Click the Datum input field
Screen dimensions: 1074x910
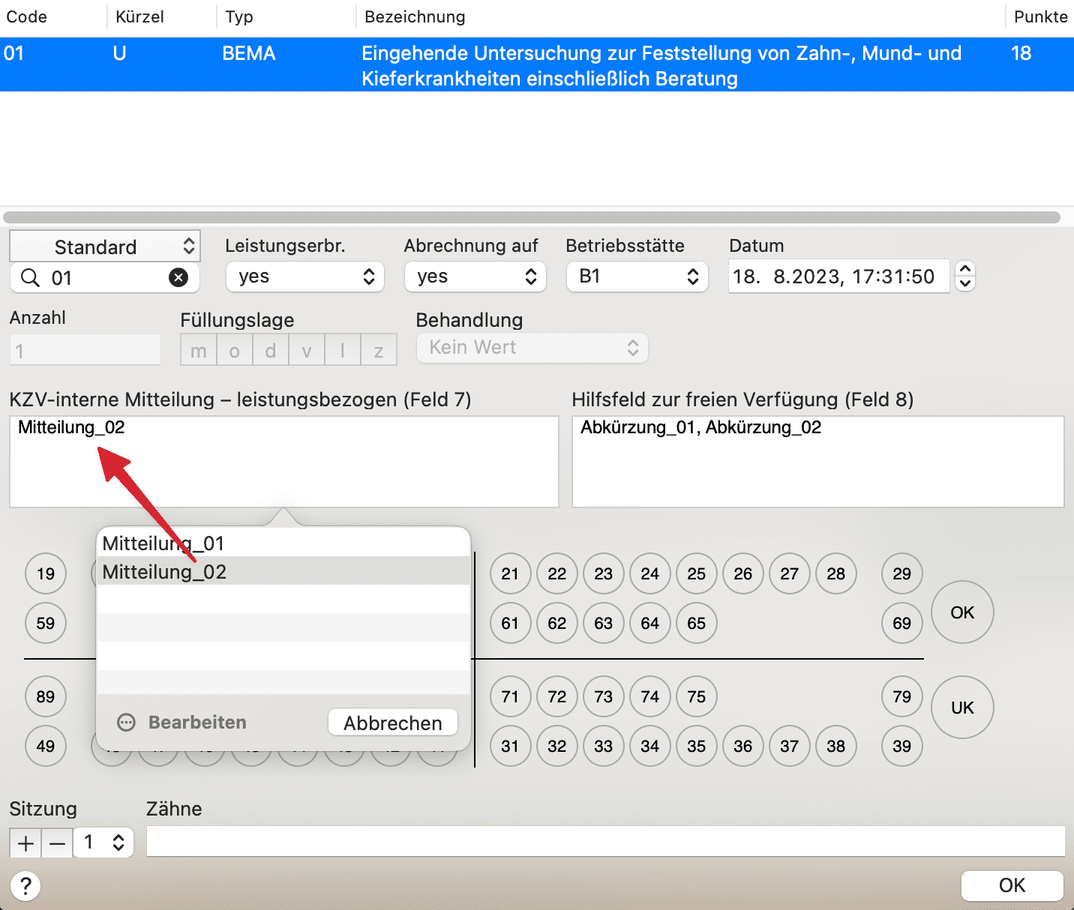click(x=838, y=277)
